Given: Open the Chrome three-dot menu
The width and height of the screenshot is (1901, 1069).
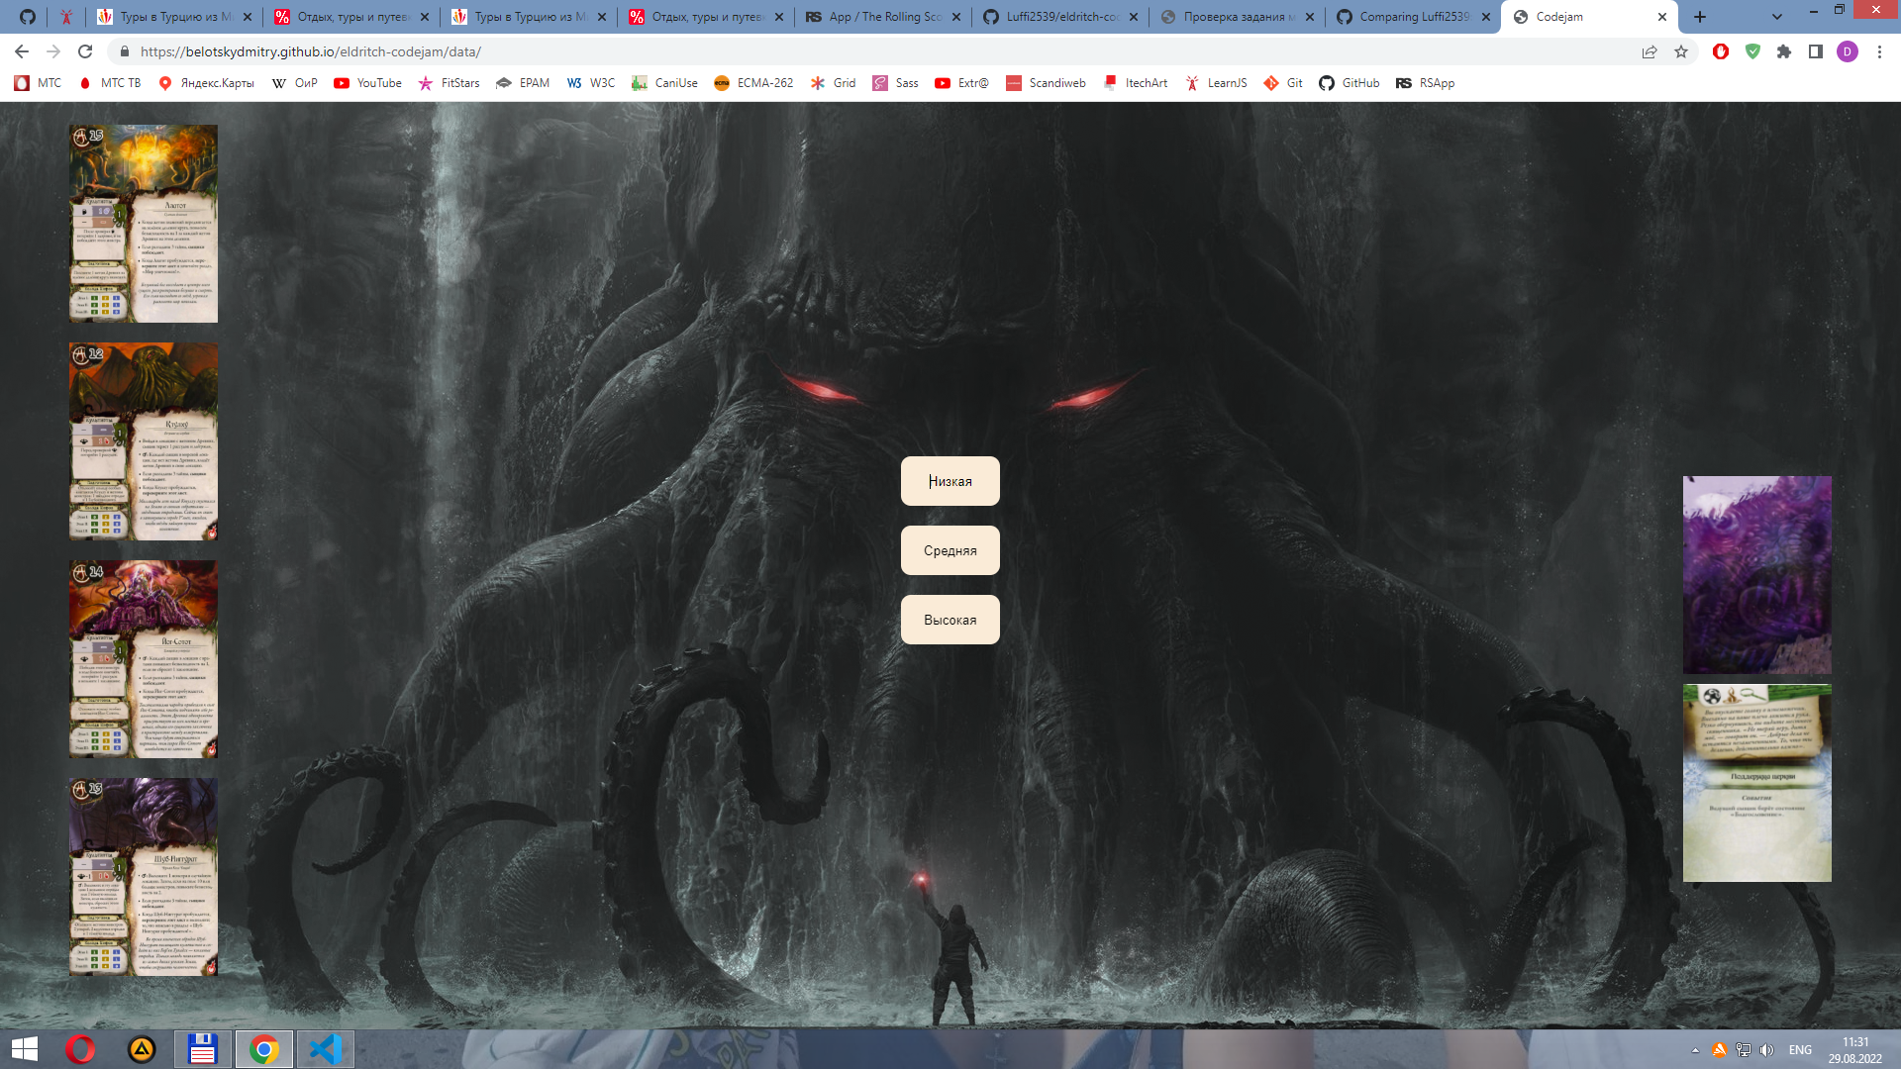Looking at the screenshot, I should click(1879, 51).
